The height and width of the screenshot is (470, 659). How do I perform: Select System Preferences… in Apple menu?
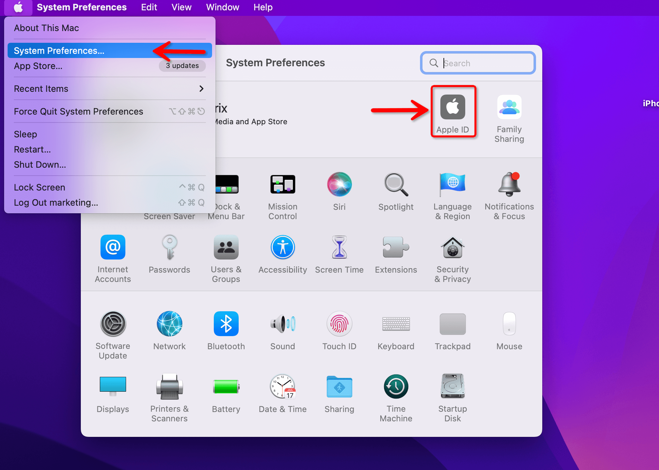[110, 50]
